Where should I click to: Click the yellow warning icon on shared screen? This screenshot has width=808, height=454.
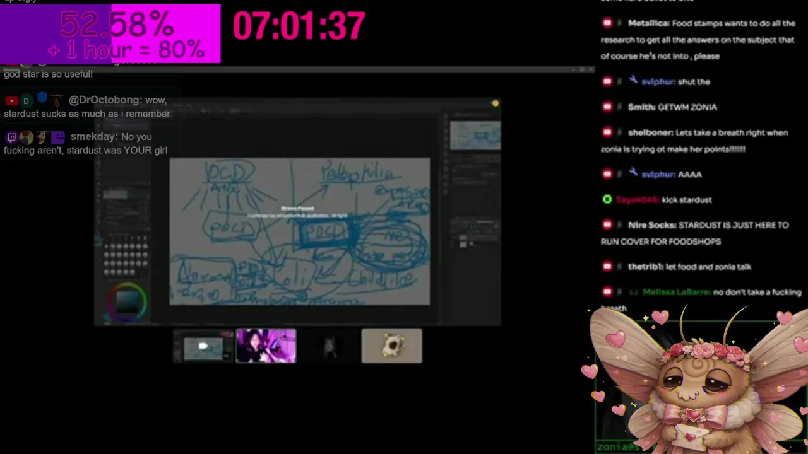496,103
